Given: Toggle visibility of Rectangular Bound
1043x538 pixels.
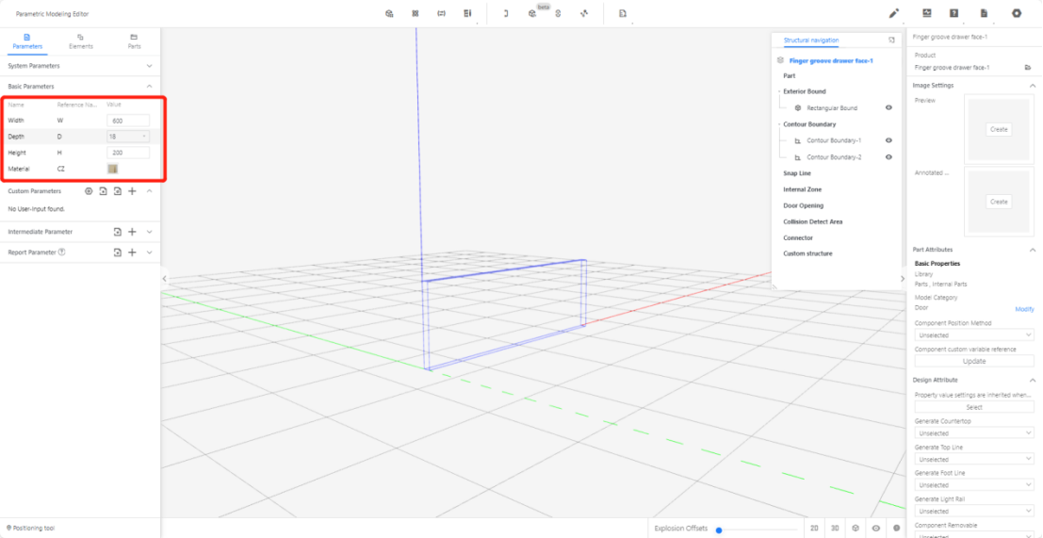Looking at the screenshot, I should pos(888,108).
